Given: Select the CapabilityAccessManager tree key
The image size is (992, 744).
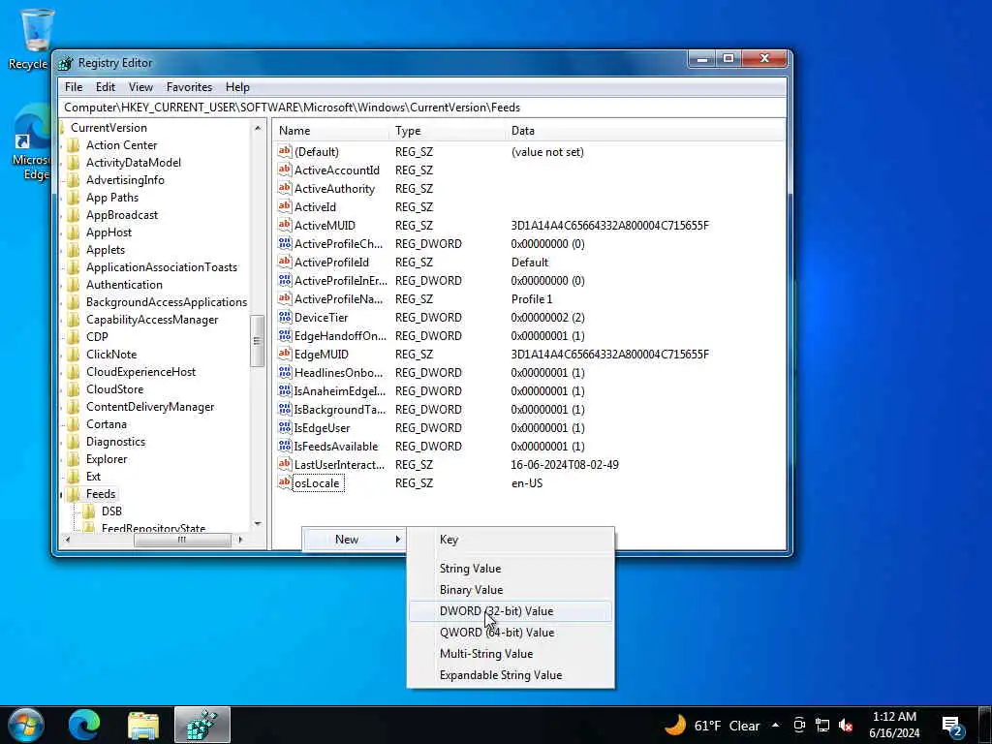Looking at the screenshot, I should click(152, 320).
